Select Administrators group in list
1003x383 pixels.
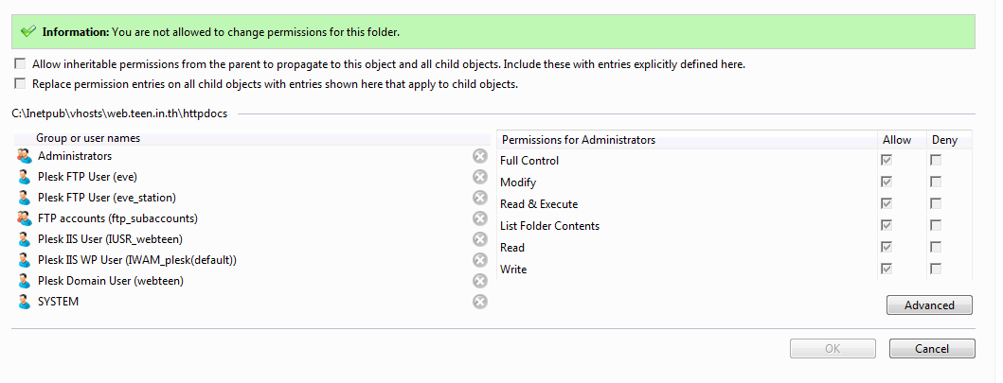pyautogui.click(x=74, y=156)
